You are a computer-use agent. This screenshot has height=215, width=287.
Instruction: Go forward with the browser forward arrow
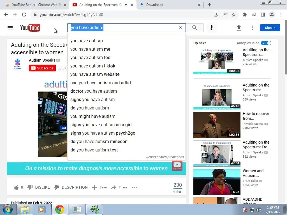coord(15,15)
